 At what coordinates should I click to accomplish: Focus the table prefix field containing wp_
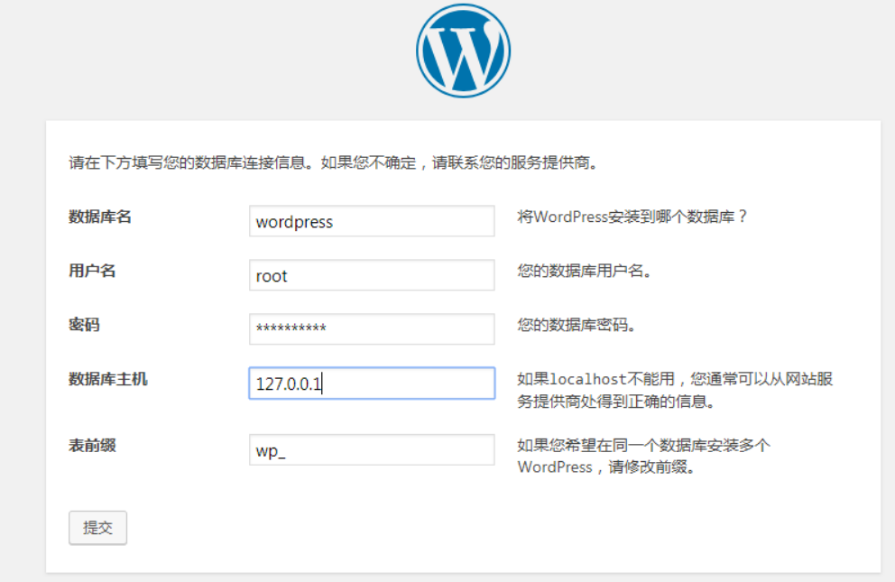tap(371, 450)
